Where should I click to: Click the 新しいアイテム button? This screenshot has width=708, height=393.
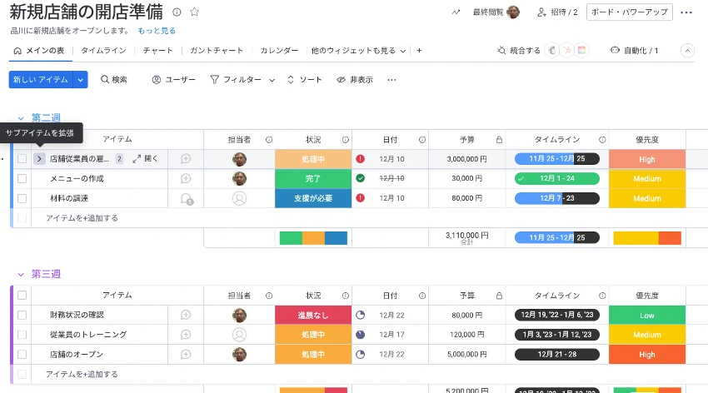tap(41, 80)
